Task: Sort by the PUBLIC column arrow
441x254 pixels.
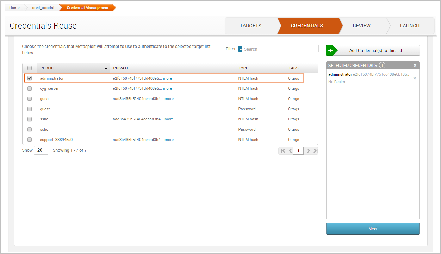Action: point(106,68)
